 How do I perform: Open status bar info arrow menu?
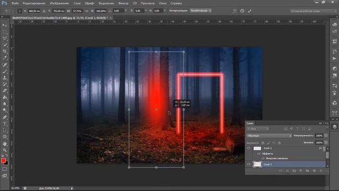(x=72, y=188)
